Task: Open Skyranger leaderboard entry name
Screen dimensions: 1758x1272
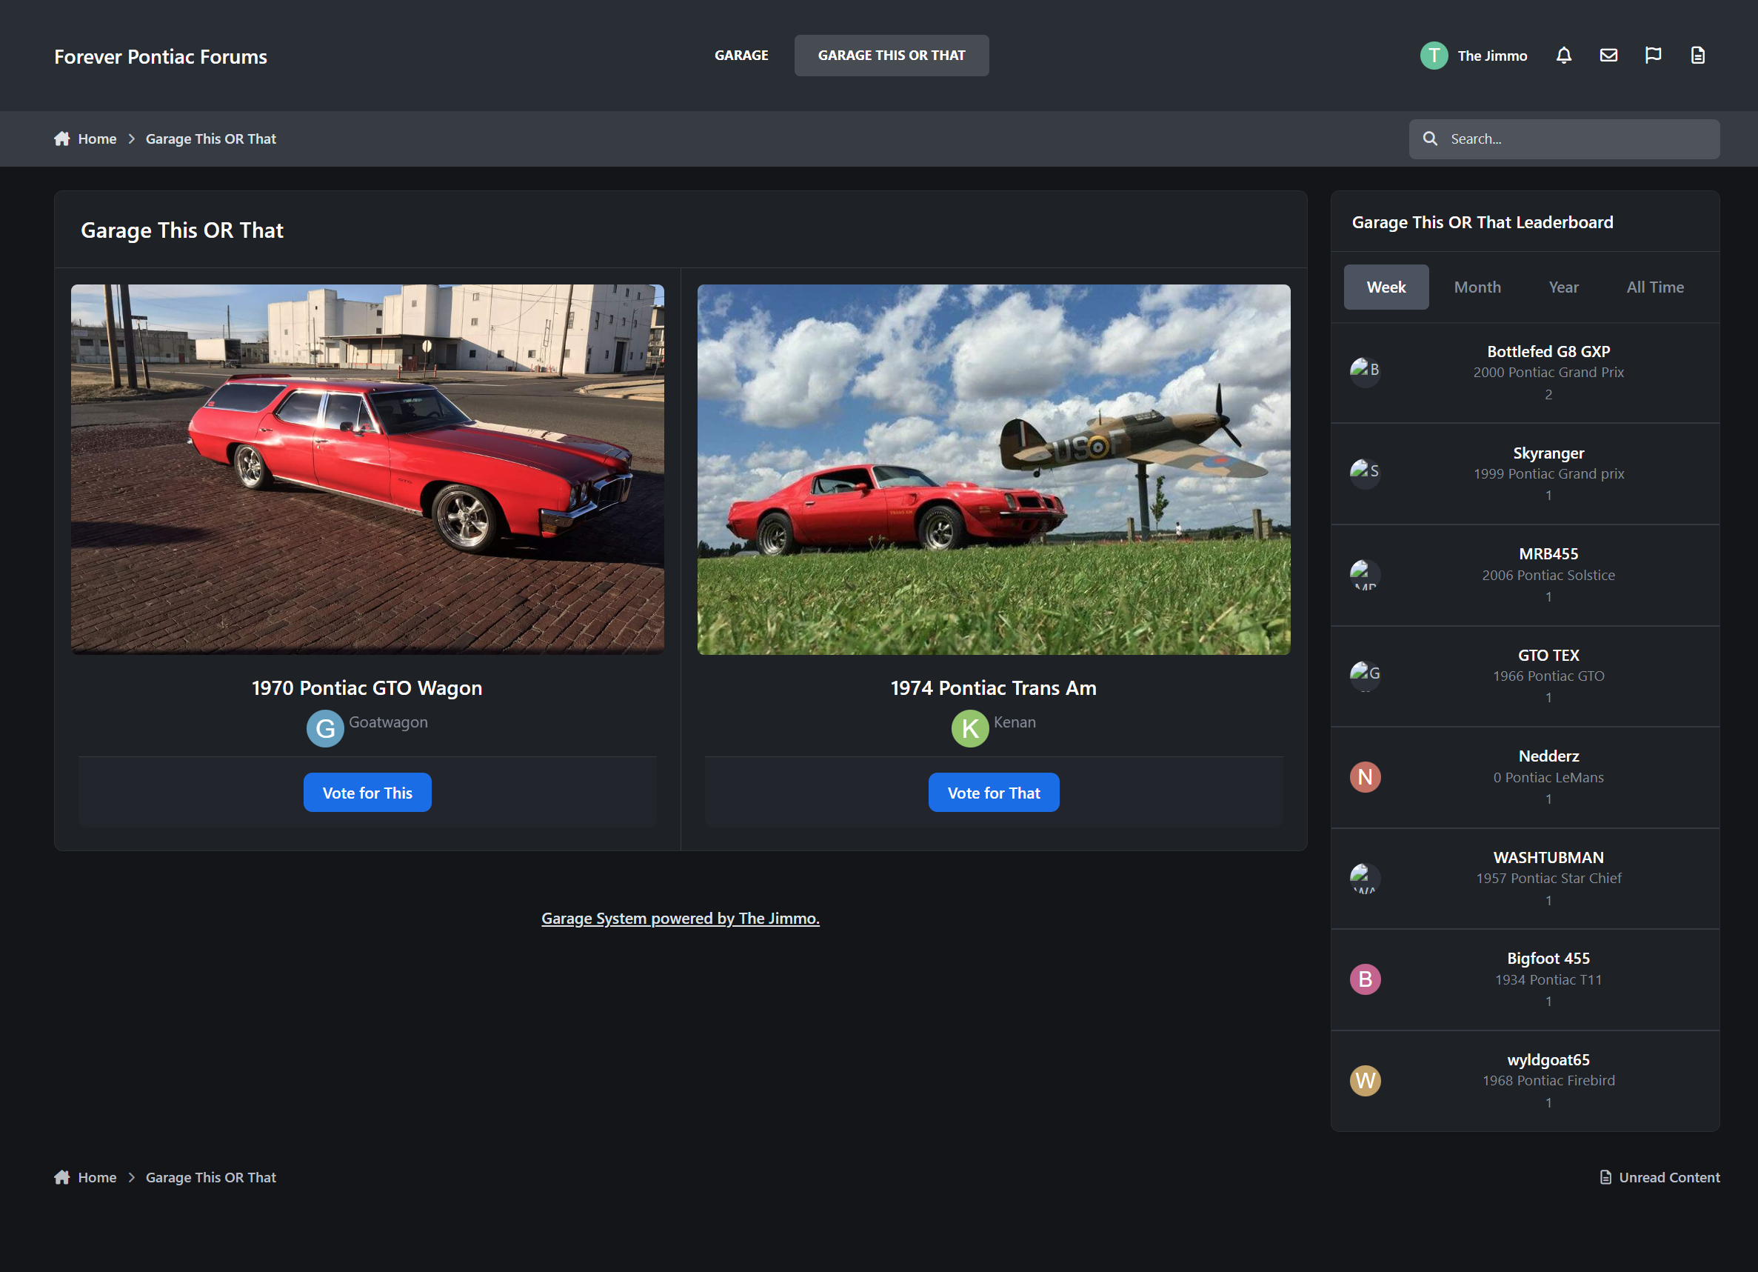Action: pos(1548,453)
